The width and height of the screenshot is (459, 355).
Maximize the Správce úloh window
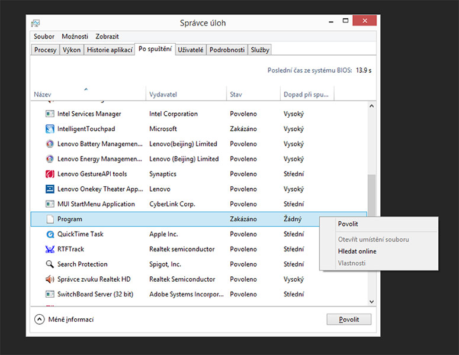(x=345, y=21)
